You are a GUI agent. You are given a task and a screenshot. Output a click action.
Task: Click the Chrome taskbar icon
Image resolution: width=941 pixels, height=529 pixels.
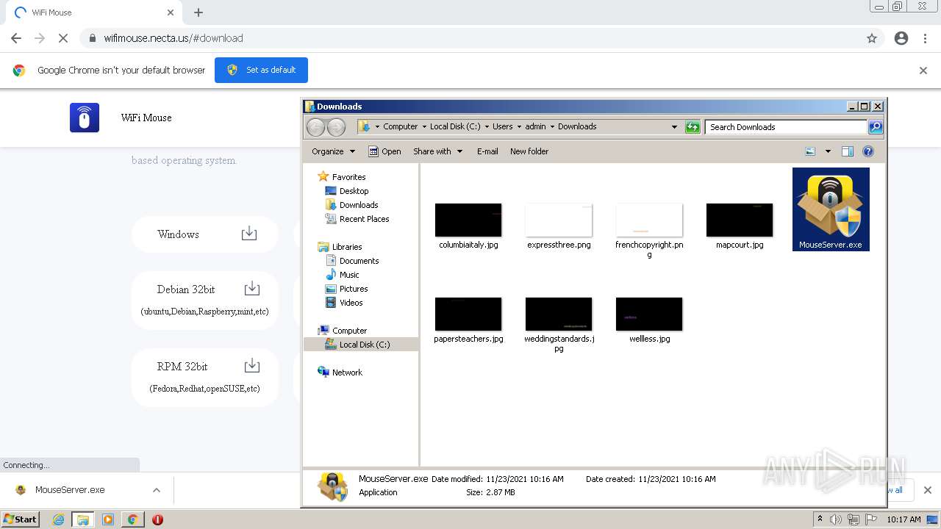tap(132, 519)
